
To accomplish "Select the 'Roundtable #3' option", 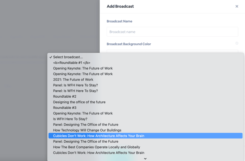I will point(145,108).
